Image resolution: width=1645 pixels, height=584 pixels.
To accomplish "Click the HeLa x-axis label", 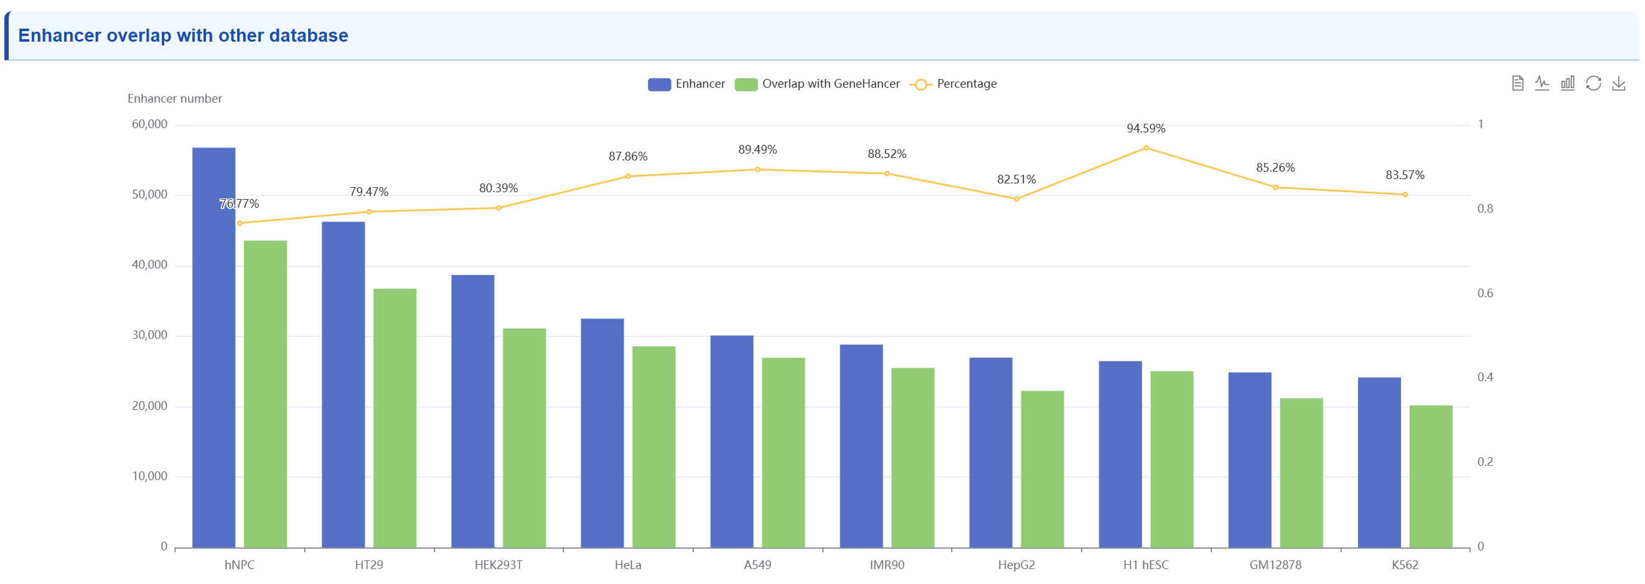I will tap(628, 565).
